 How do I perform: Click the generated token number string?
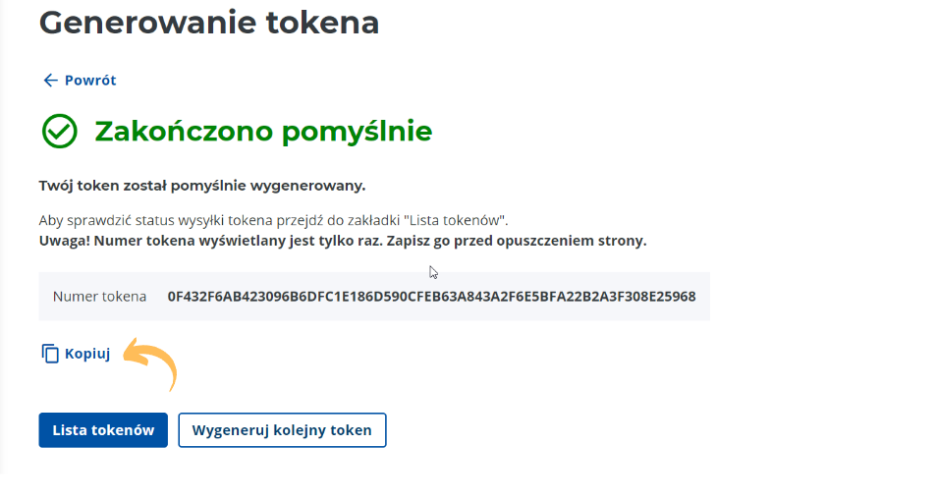tap(431, 297)
